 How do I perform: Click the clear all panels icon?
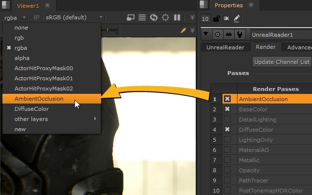[x=226, y=18]
